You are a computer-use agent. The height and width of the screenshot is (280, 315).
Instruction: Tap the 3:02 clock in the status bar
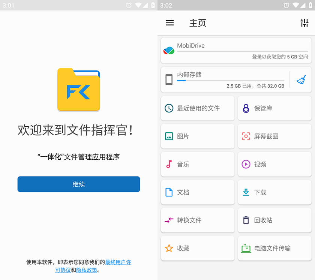pos(166,5)
